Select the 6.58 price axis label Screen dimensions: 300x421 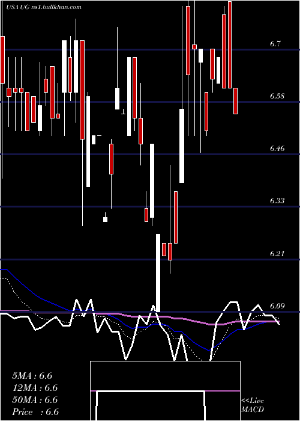pyautogui.click(x=277, y=96)
